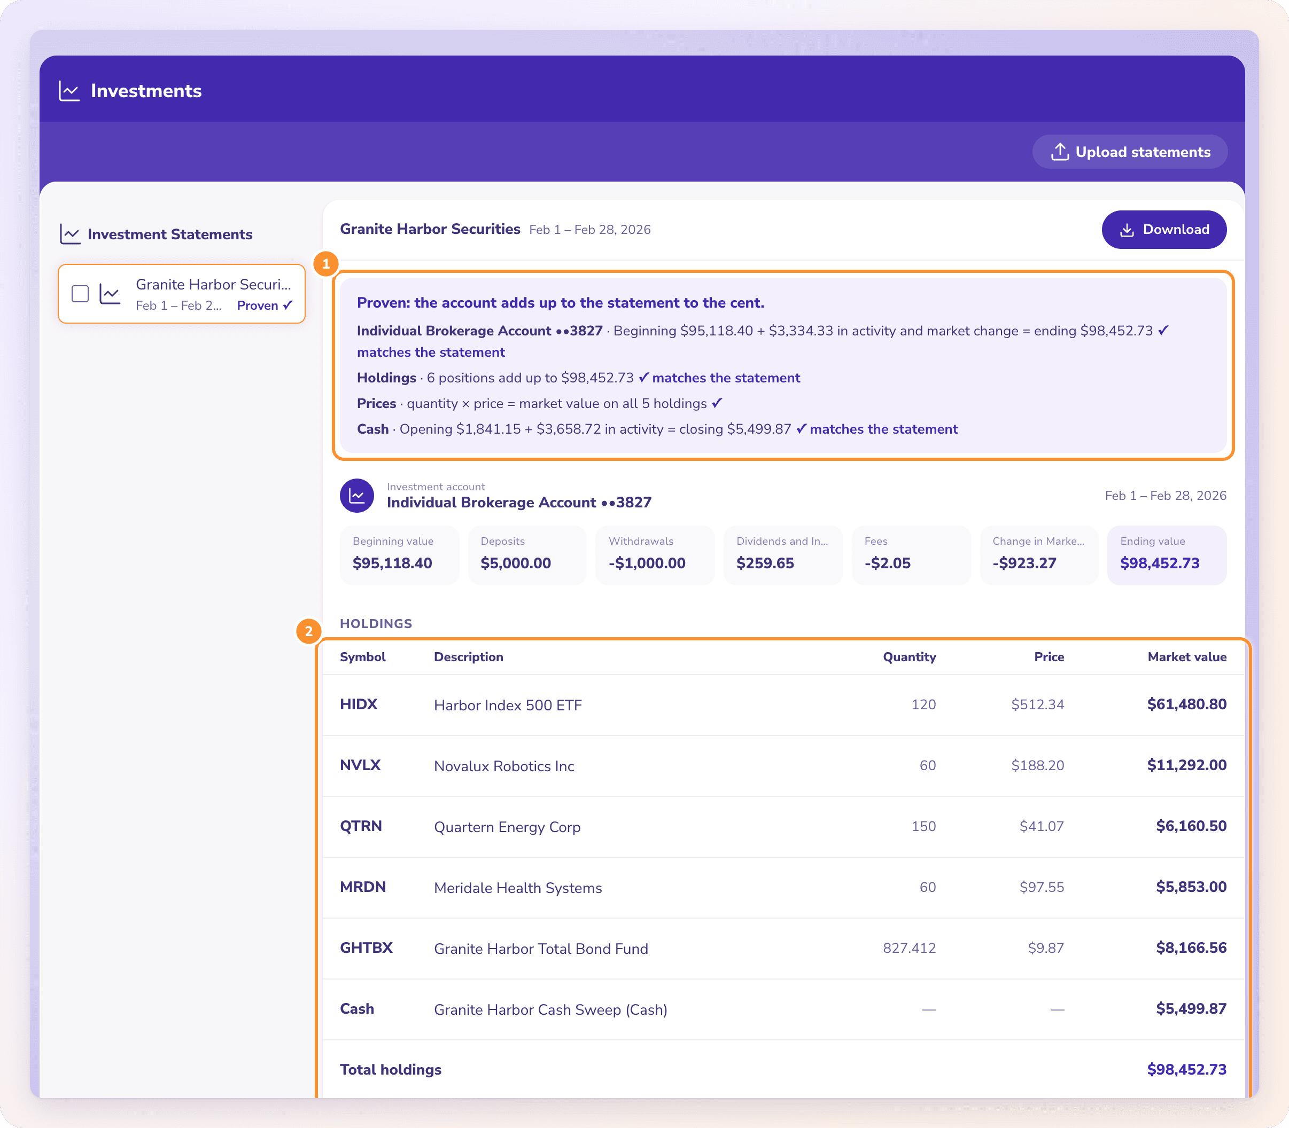
Task: Click the Beginning value $95,118.40 card
Action: (x=399, y=555)
